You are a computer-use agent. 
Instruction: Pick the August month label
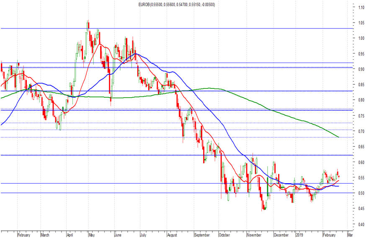tap(172, 235)
